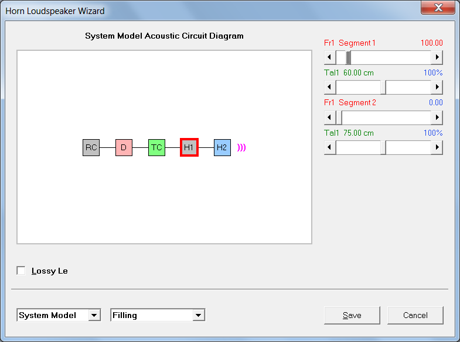The image size is (460, 342).
Task: Click the Tal1 60.00 cm slider thumb
Action: [x=383, y=87]
